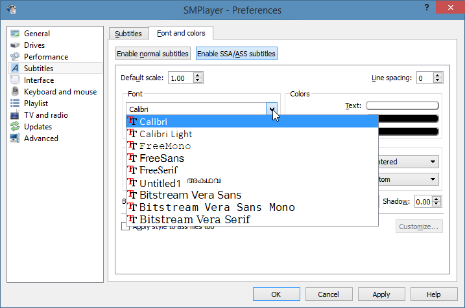Click the Line spacing value field
The height and width of the screenshot is (308, 465).
coord(425,78)
